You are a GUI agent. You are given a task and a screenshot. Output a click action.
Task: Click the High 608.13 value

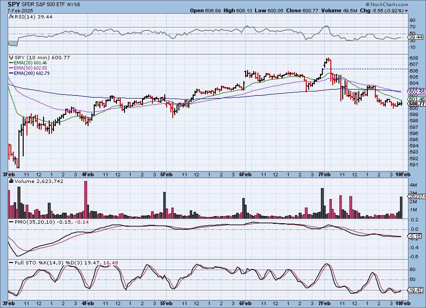coord(238,10)
